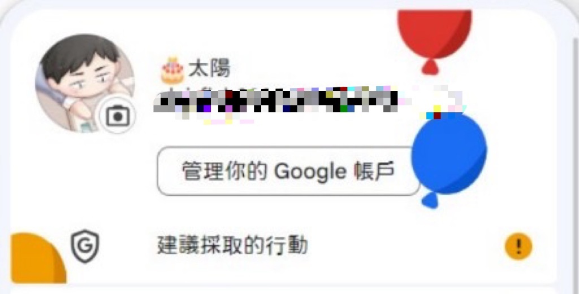The height and width of the screenshot is (294, 579).
Task: Open the cartoon profile avatar picture
Action: point(85,84)
